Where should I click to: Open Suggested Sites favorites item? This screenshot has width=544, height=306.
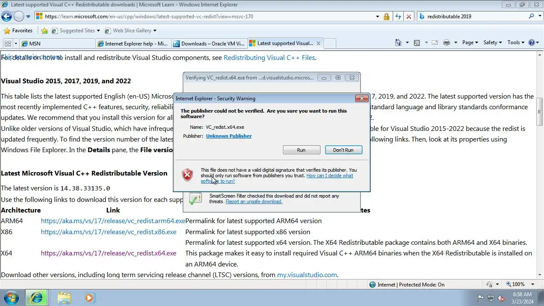coord(76,31)
